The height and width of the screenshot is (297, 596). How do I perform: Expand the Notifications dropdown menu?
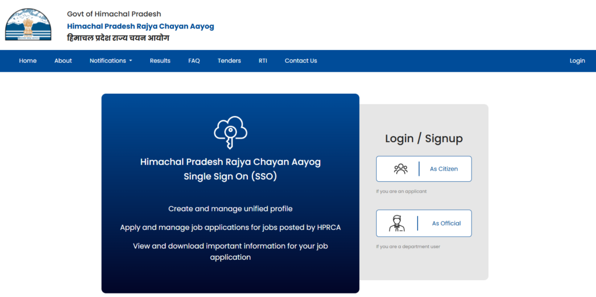(111, 61)
